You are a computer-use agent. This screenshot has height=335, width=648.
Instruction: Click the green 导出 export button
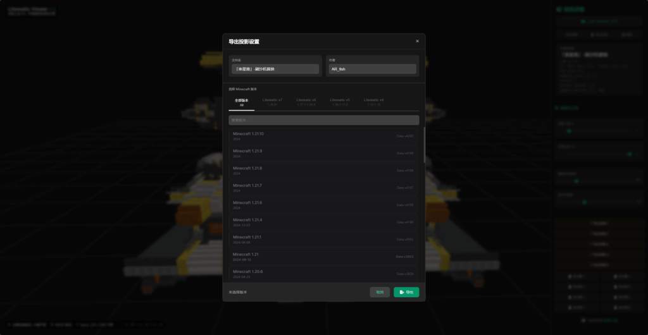point(406,292)
